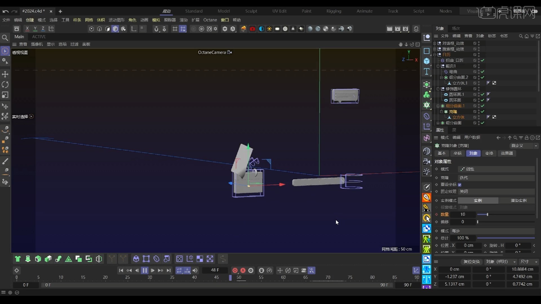Switch to Sculpt layout tab
The height and width of the screenshot is (304, 541).
251,11
